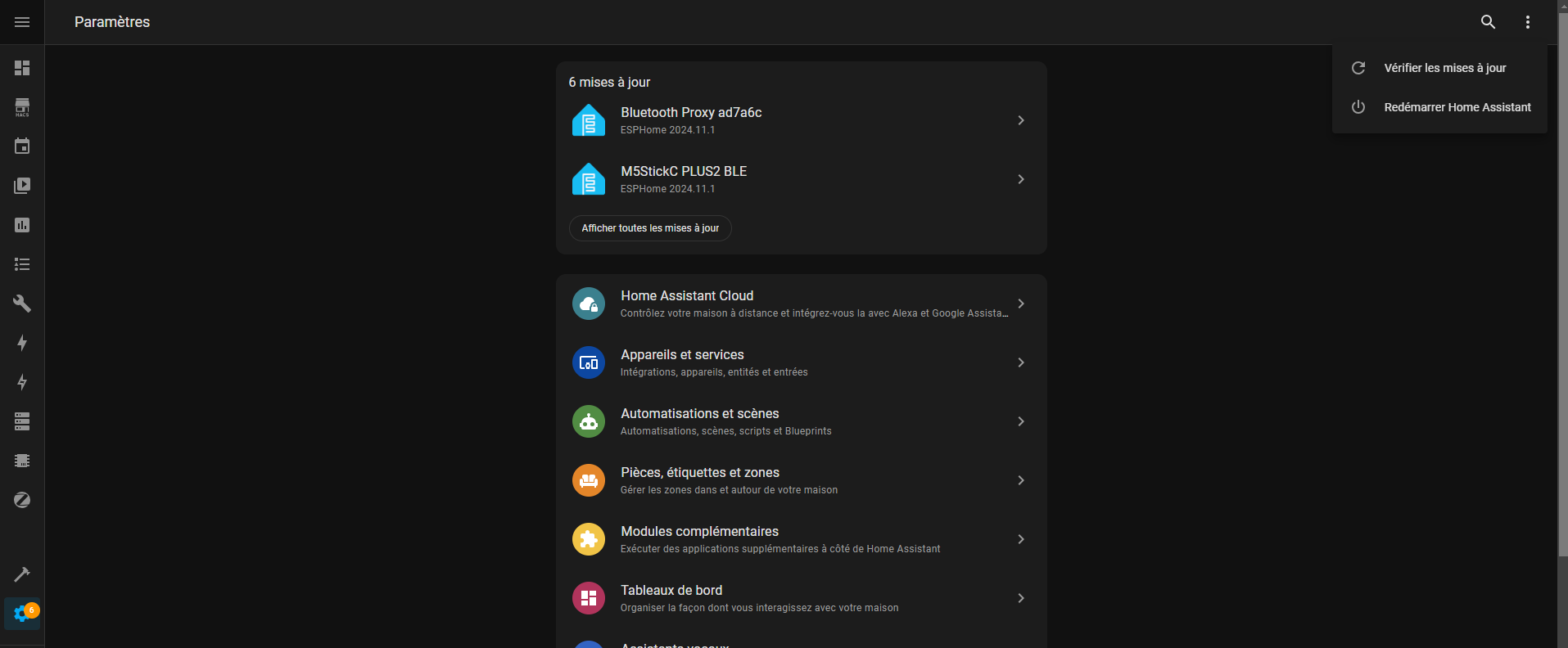The image size is (1568, 648).
Task: Click the blue Appareils et services icon
Action: (x=589, y=362)
